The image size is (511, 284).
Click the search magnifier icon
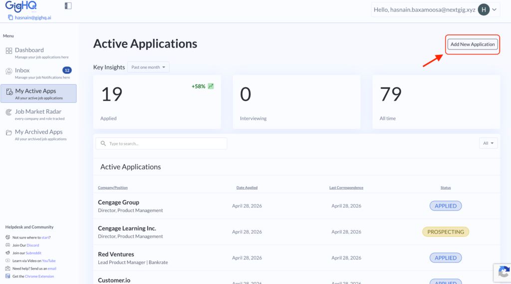[103, 143]
